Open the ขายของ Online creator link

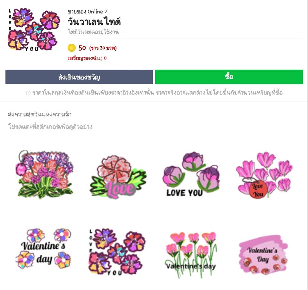pos(85,12)
